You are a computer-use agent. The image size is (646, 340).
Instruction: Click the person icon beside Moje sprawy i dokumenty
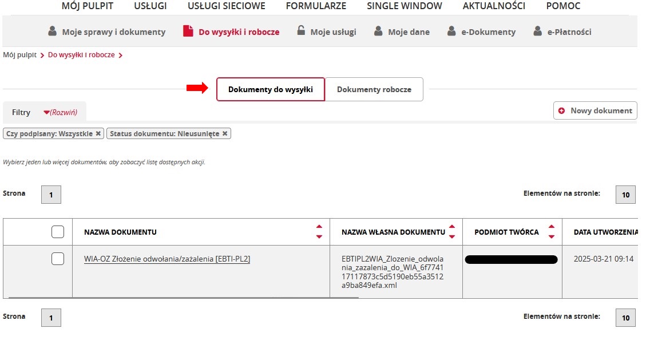tap(51, 32)
